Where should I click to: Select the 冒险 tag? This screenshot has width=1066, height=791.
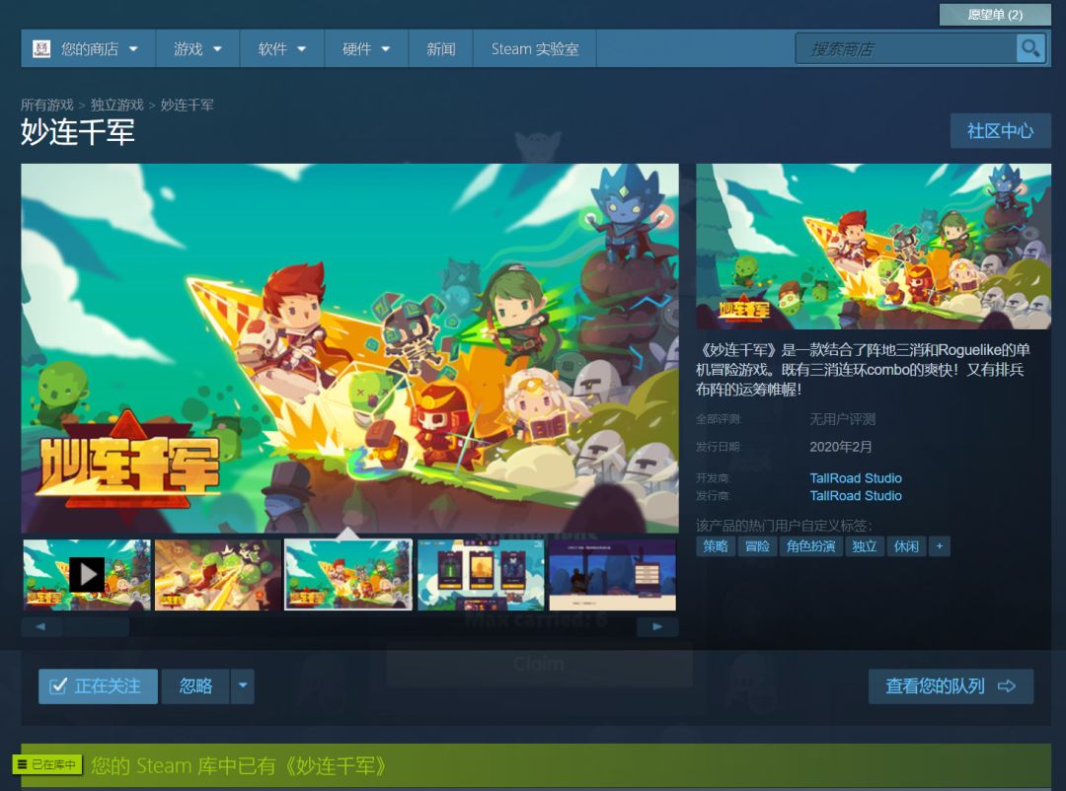[757, 546]
